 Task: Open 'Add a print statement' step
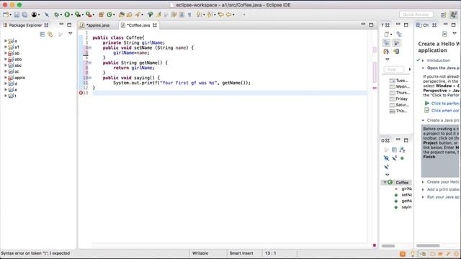click(x=443, y=189)
